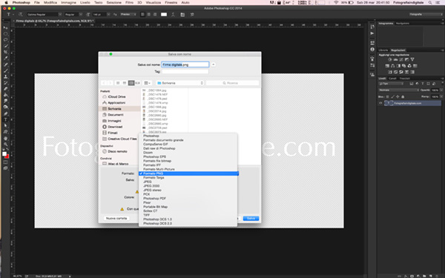Select the Zoom tool
The image size is (445, 278).
tap(6, 144)
